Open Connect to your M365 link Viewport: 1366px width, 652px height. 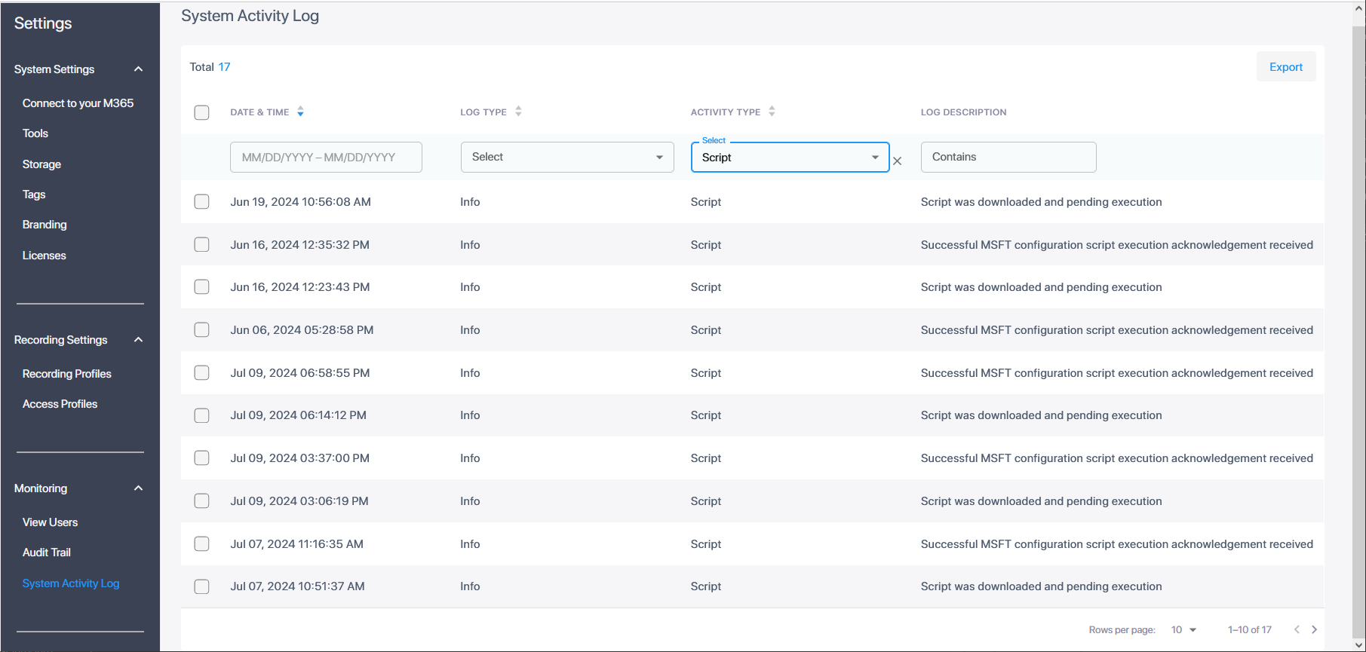[78, 103]
